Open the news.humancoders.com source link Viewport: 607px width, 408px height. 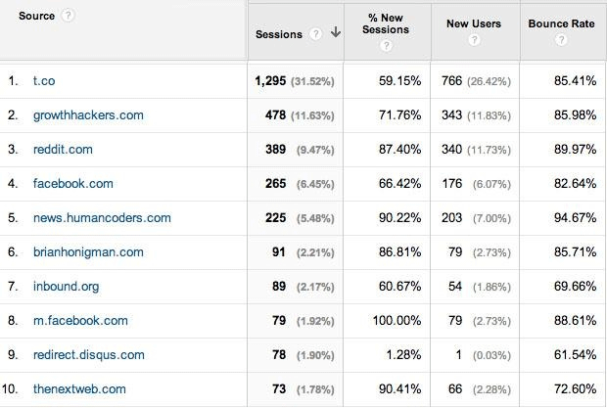point(102,218)
